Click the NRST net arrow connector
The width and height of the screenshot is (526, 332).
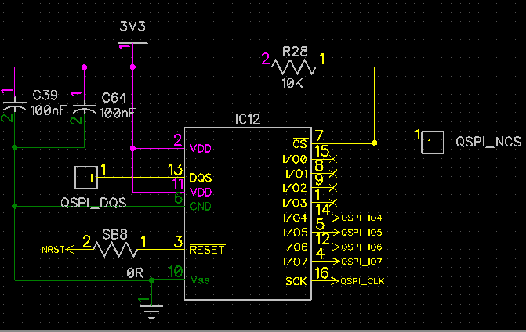[x=70, y=250]
